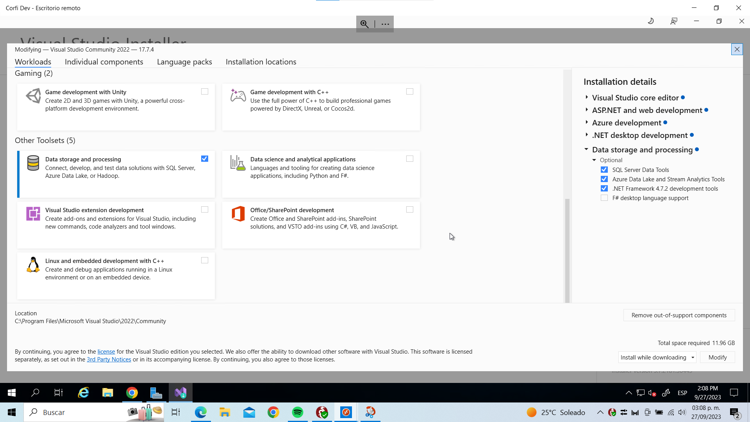The width and height of the screenshot is (750, 422).
Task: Click the Visual Studio Installer icon on the remote taskbar
Action: pyautogui.click(x=180, y=393)
